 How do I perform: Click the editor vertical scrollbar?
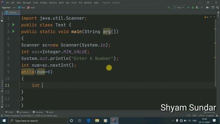216,53
